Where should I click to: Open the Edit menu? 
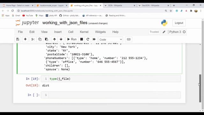[32, 32]
